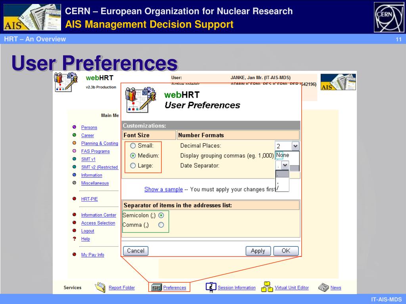Open the Preferences link in Services

coord(174,288)
